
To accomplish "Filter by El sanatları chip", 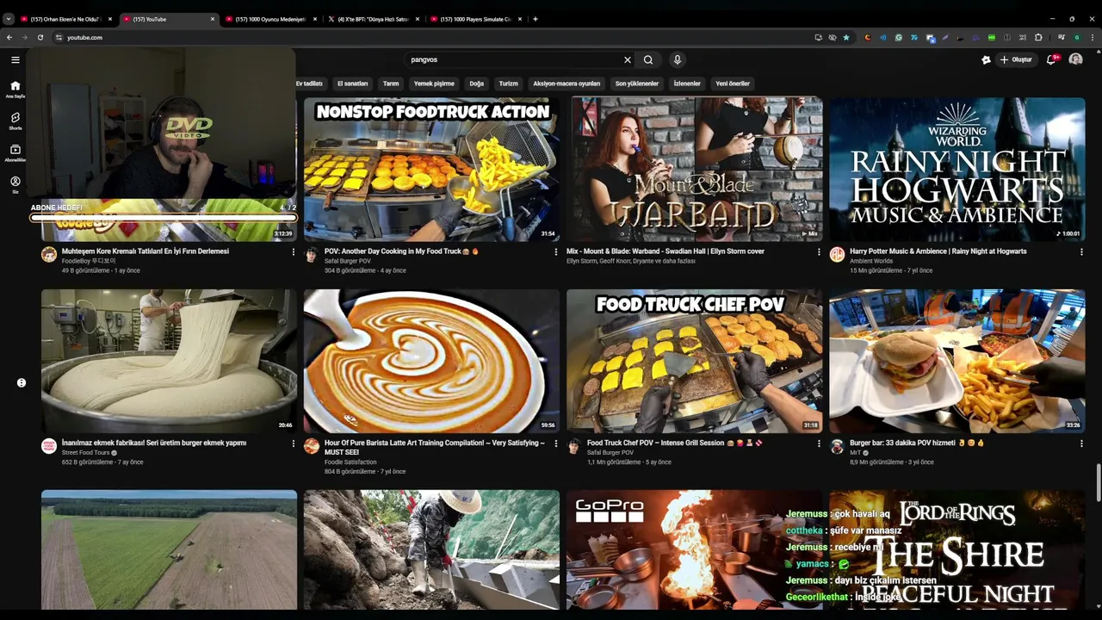I will point(352,84).
